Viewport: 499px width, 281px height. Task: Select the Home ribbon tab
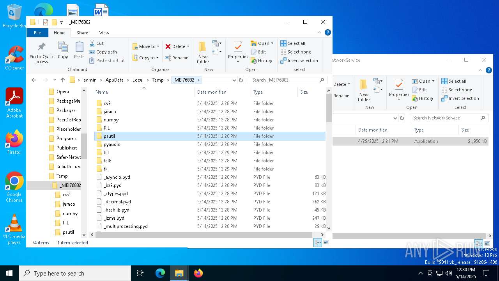(x=60, y=33)
